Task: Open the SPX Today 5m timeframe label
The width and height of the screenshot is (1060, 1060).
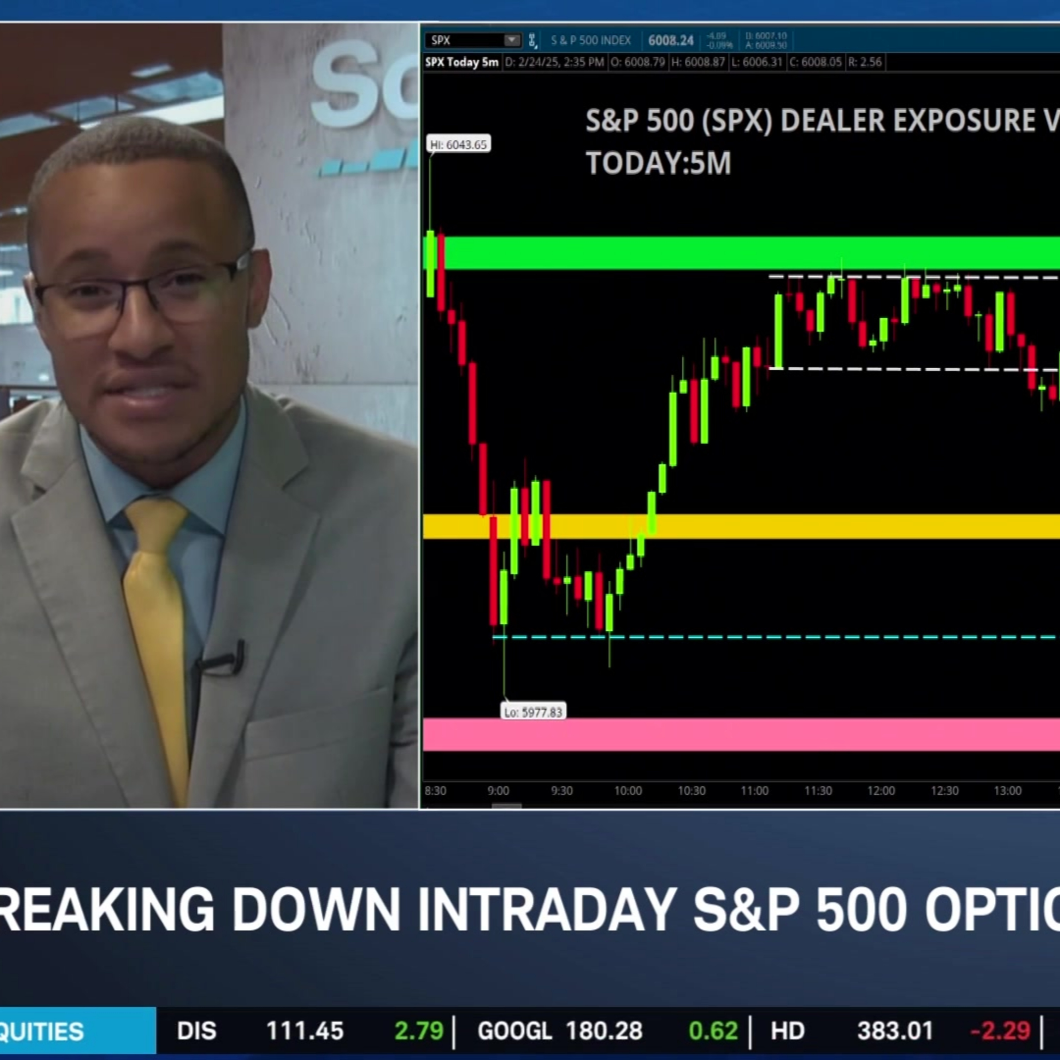Action: click(x=461, y=62)
